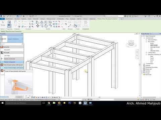
Task: Choose Knee of frame bolted with haunch
Action: tap(12, 68)
